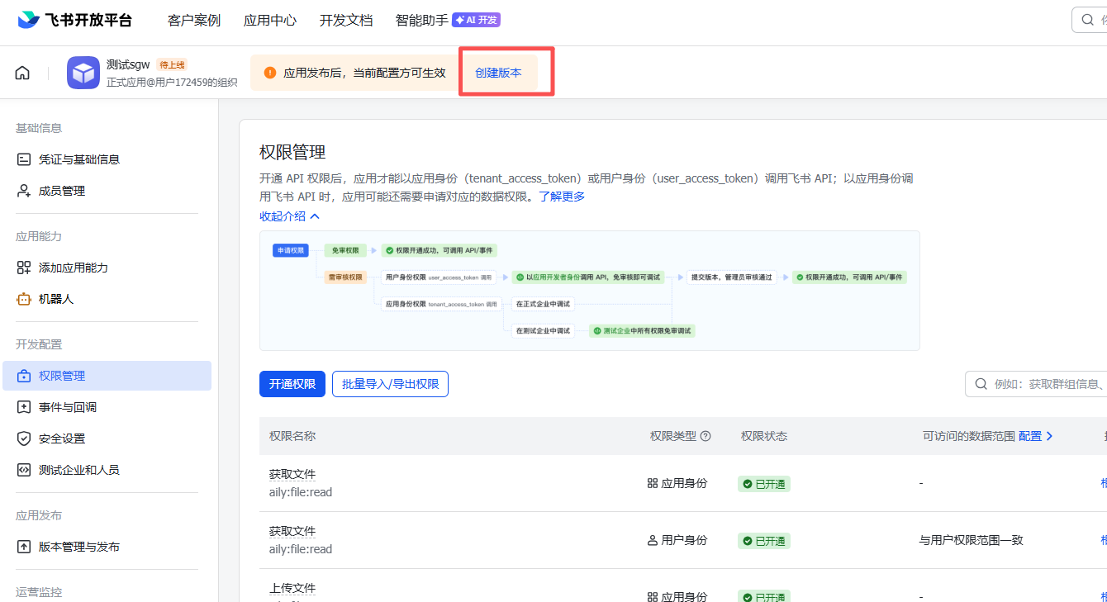Click 批量导入/导出权限 button
1107x602 pixels.
(x=390, y=384)
